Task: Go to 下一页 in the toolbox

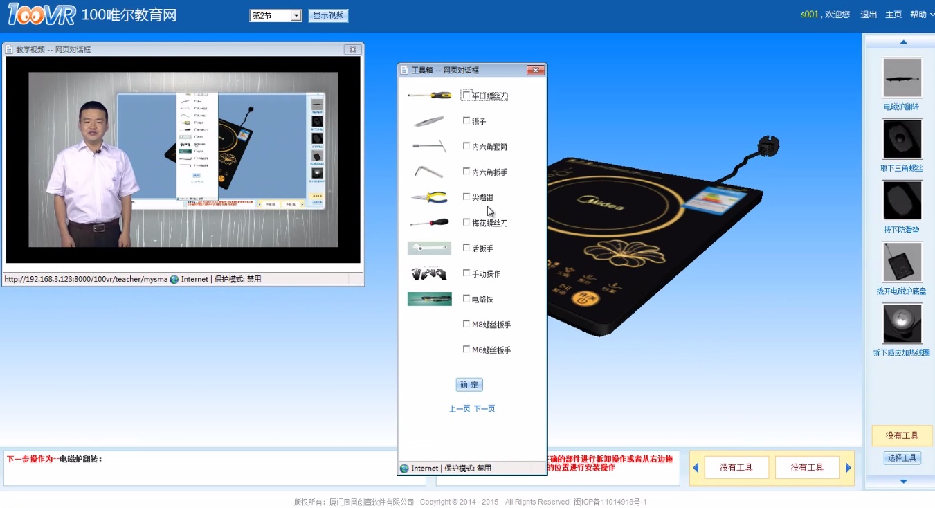Action: [484, 409]
